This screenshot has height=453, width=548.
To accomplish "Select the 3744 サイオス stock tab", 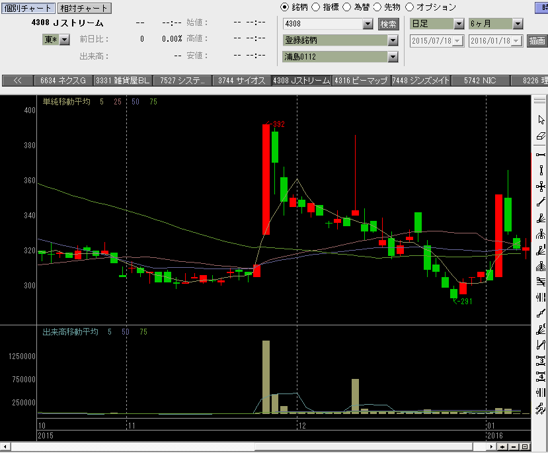I will (x=242, y=81).
